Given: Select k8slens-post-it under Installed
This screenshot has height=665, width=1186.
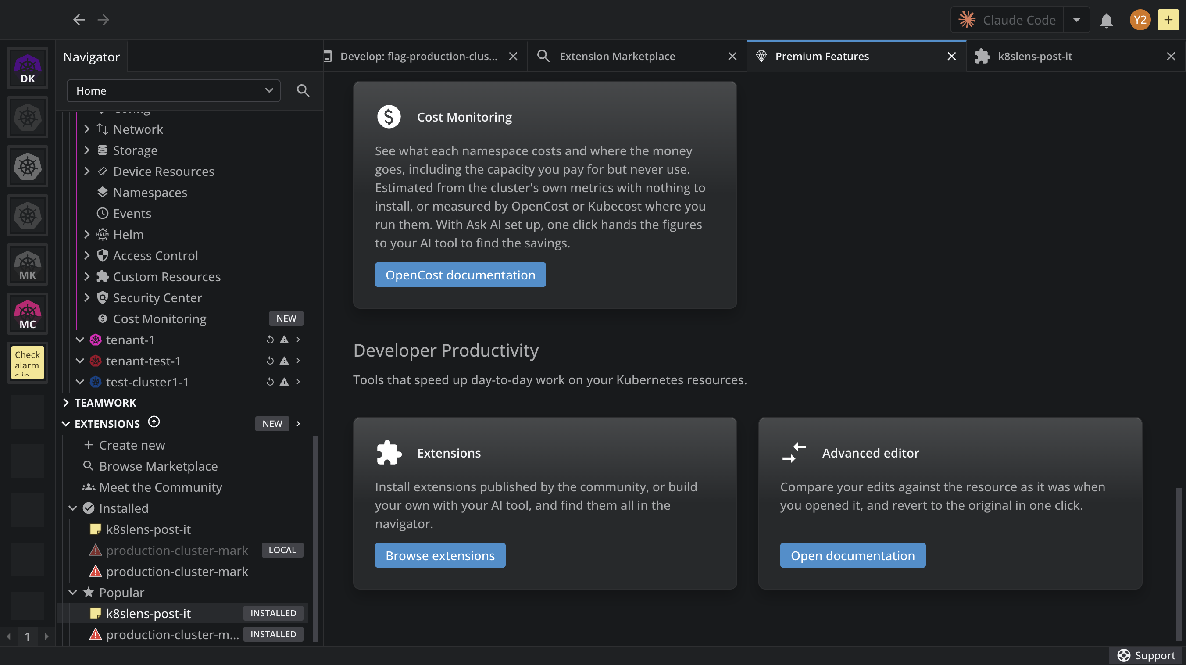Looking at the screenshot, I should [148, 529].
